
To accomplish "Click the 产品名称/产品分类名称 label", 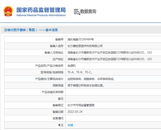I will click(x=49, y=66).
